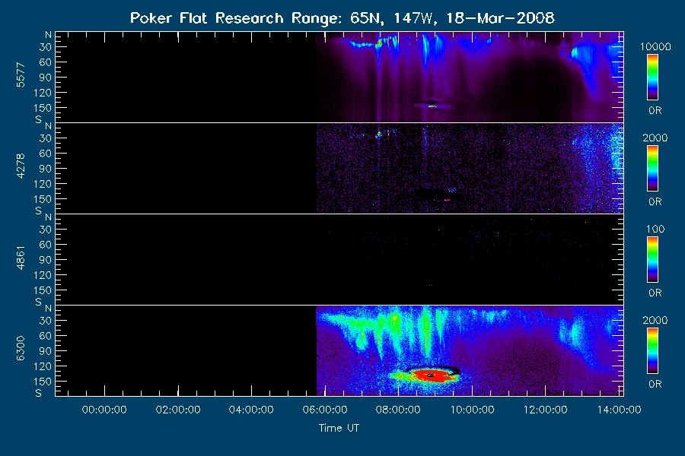
Task: Click the 0R label under 6300 colorbar
Action: click(655, 385)
